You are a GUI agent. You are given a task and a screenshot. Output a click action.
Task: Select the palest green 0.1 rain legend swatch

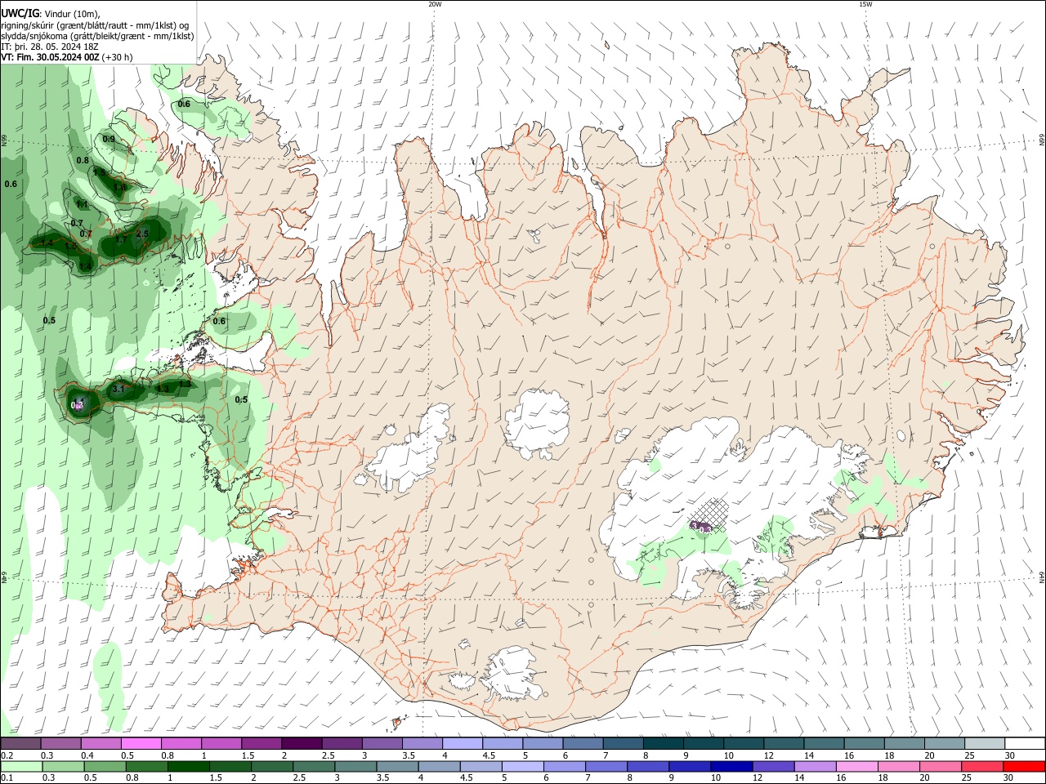[x=20, y=766]
